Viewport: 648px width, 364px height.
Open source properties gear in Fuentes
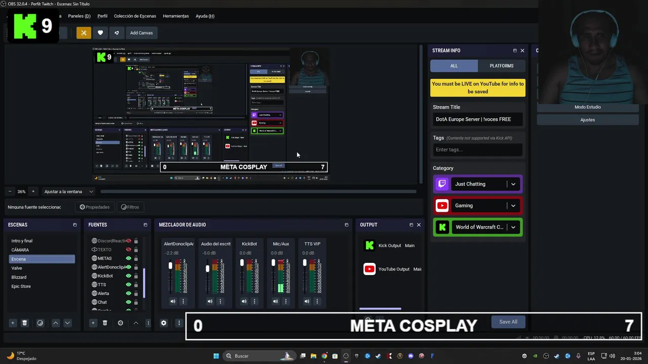tap(120, 323)
